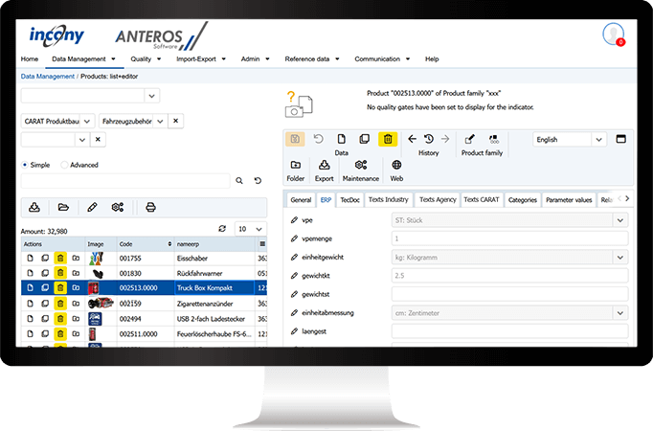The height and width of the screenshot is (431, 653).
Task: Edit product family with pencil icon
Action: [x=469, y=139]
